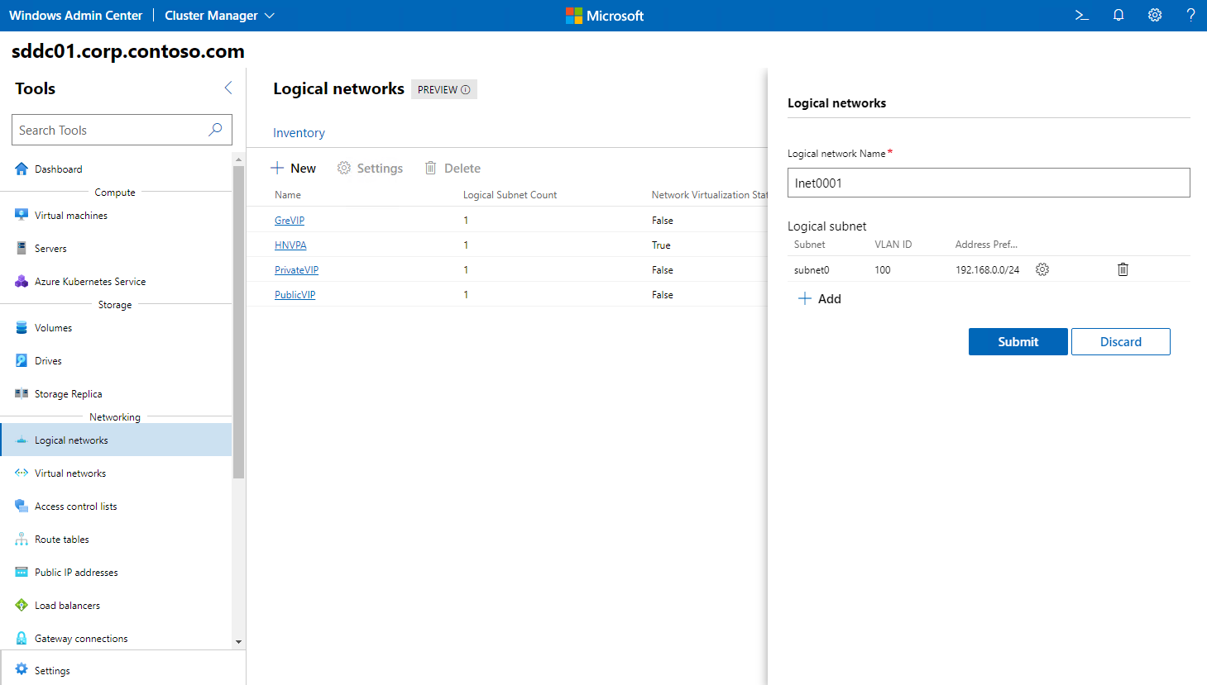The width and height of the screenshot is (1207, 685).
Task: Click the Tools sidebar scrollbar thumb
Action: (x=238, y=322)
